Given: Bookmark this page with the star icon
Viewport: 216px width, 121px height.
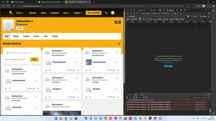Looking at the screenshot, I should click(x=193, y=6).
